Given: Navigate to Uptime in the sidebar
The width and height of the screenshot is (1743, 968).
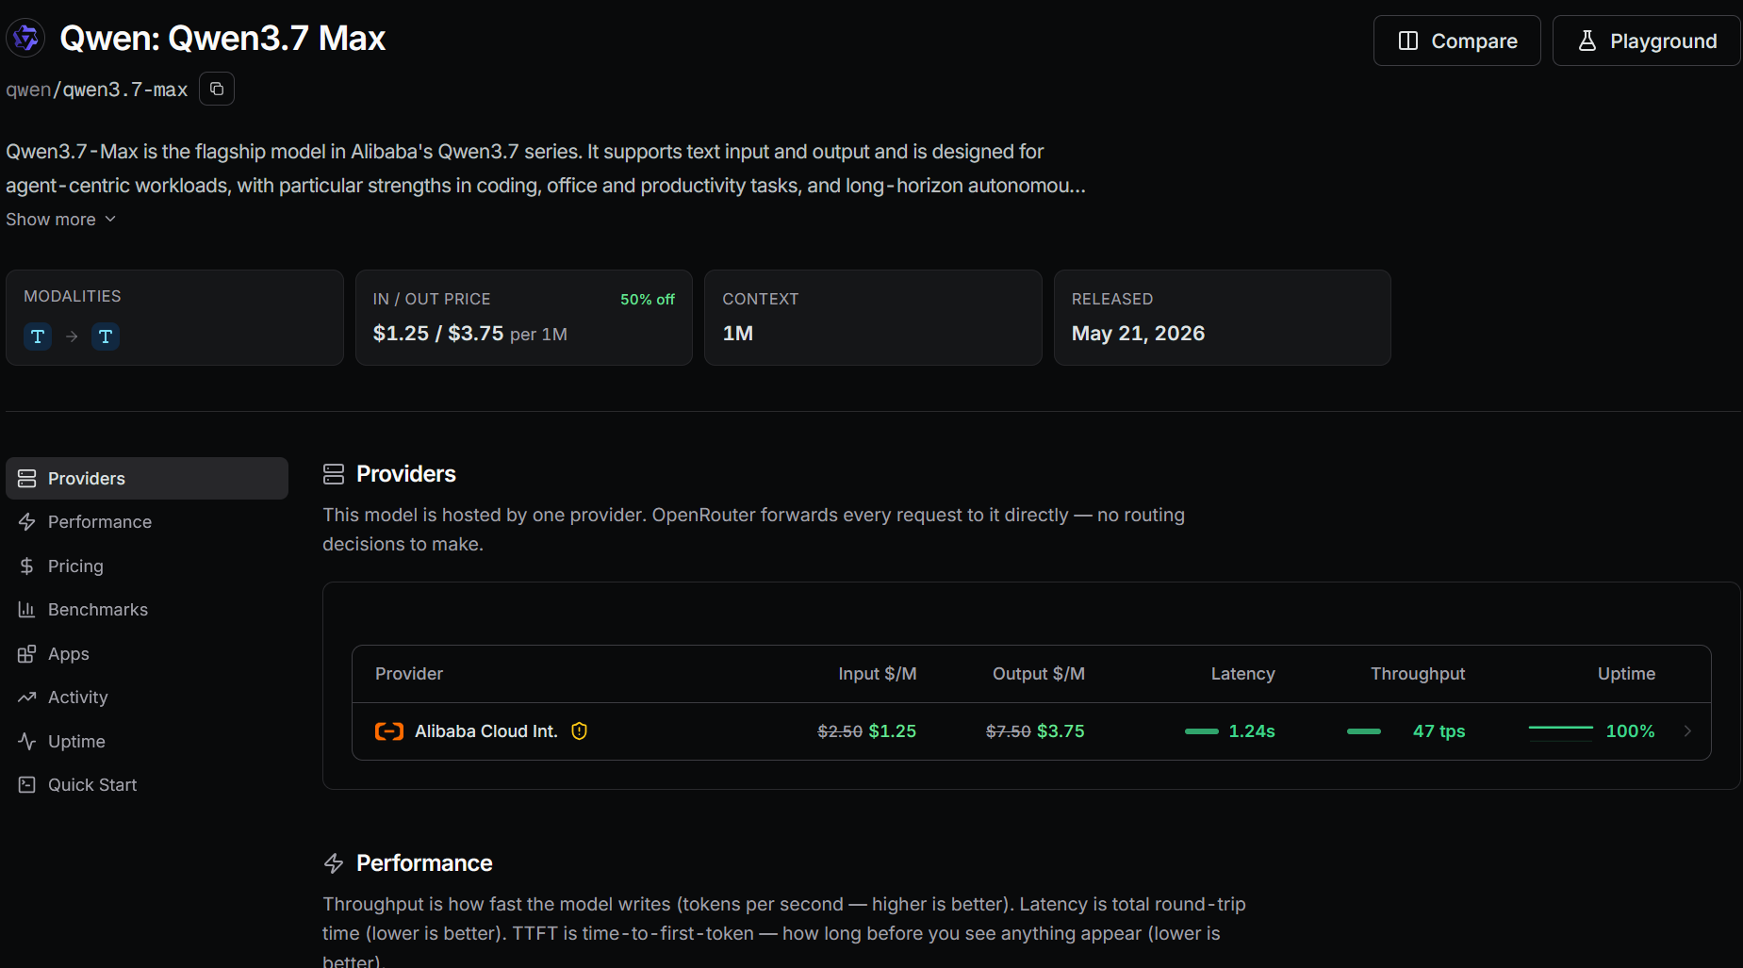Looking at the screenshot, I should pos(147,741).
